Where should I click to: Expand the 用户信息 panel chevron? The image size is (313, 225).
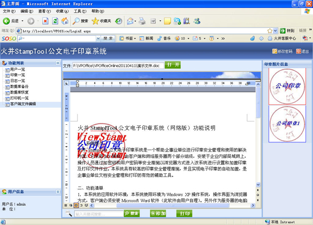coord(58,191)
